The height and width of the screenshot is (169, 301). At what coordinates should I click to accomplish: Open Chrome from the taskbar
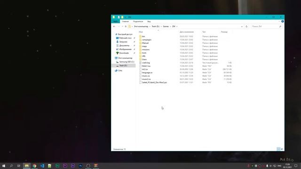click(34, 166)
